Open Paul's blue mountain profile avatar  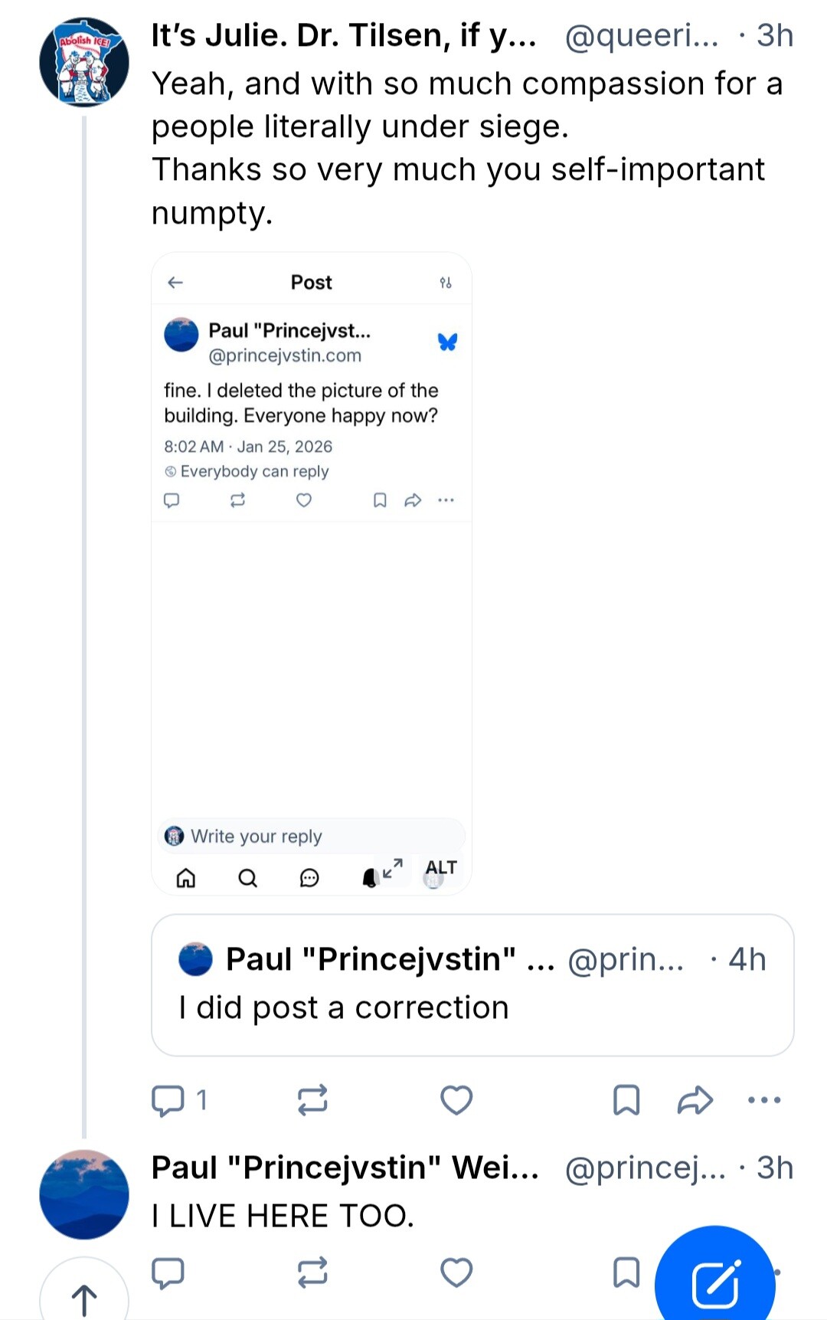(x=84, y=1194)
